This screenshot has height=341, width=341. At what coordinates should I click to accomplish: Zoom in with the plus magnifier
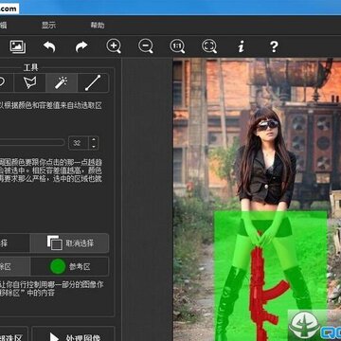tap(114, 46)
